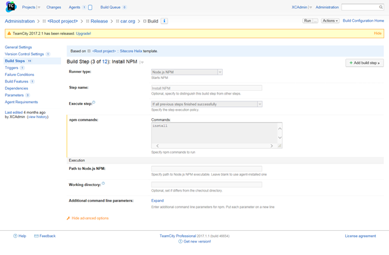This screenshot has height=255, width=389.
Task: Click the view history link
Action: [37, 117]
